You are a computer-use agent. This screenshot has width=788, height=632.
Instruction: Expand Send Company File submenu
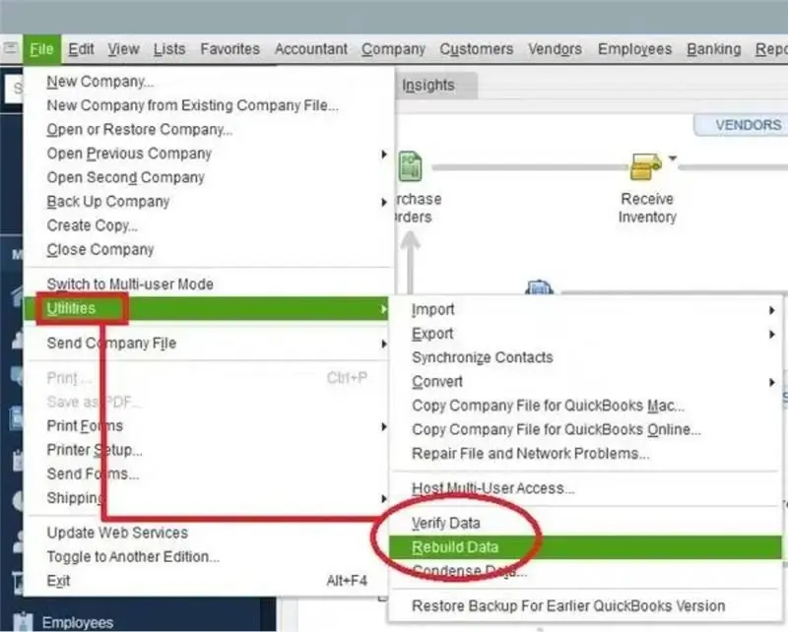click(209, 344)
